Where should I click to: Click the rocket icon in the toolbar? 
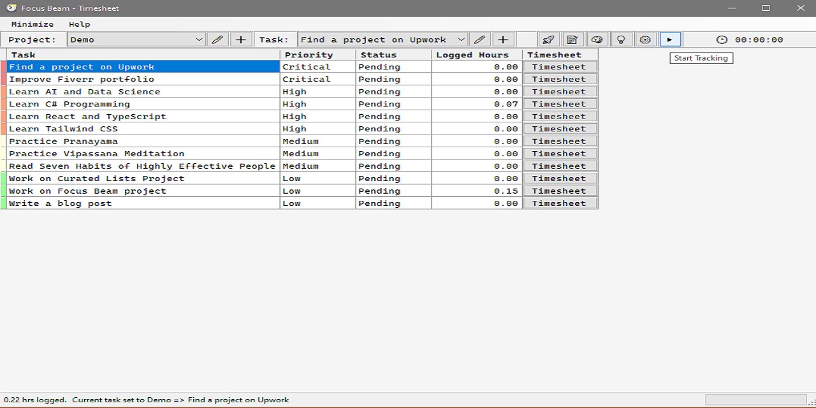548,40
